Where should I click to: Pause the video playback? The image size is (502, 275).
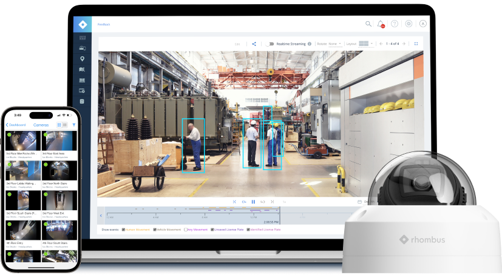pyautogui.click(x=253, y=202)
